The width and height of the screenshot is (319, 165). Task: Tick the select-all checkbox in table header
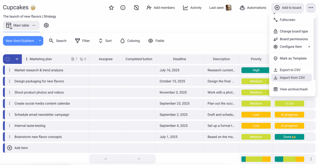click(8, 59)
